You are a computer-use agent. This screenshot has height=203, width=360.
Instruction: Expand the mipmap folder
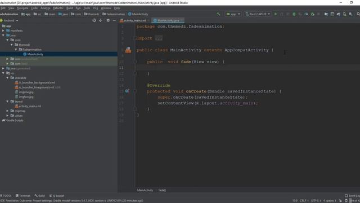pyautogui.click(x=7, y=111)
